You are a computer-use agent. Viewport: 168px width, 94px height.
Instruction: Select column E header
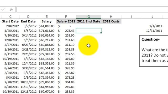[x=46, y=17]
